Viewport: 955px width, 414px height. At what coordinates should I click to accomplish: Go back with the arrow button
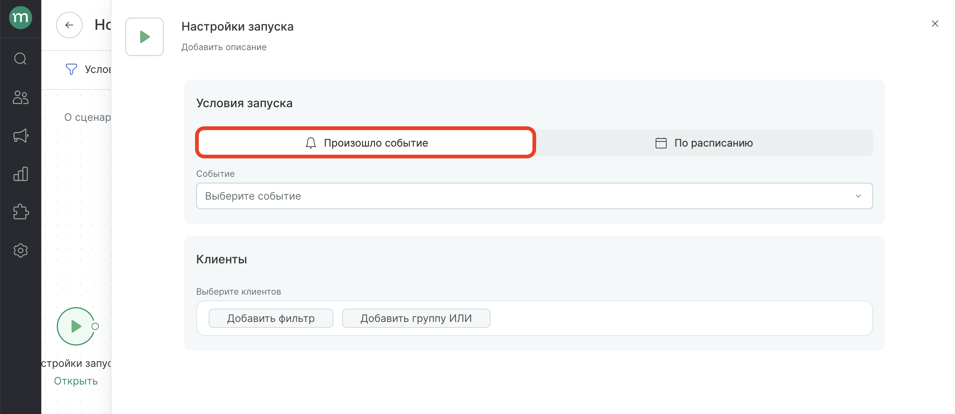[x=69, y=25]
